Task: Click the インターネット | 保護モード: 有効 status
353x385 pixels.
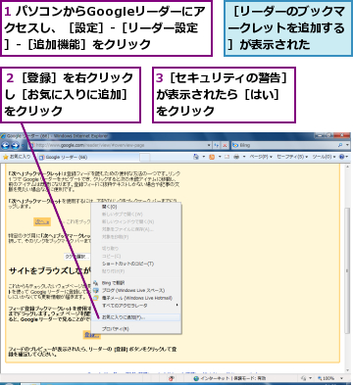Action: coord(229,378)
